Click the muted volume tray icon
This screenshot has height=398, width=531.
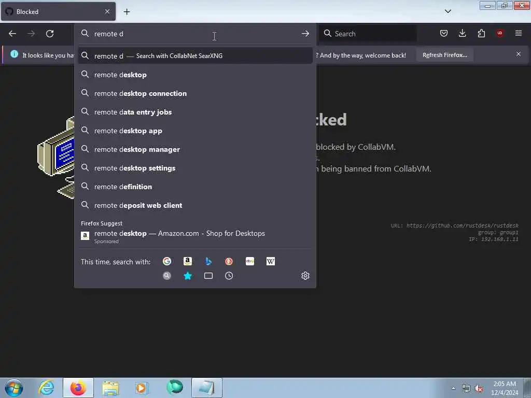[x=479, y=389]
